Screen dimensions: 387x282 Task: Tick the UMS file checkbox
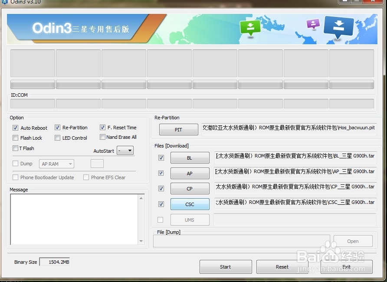coord(161,220)
